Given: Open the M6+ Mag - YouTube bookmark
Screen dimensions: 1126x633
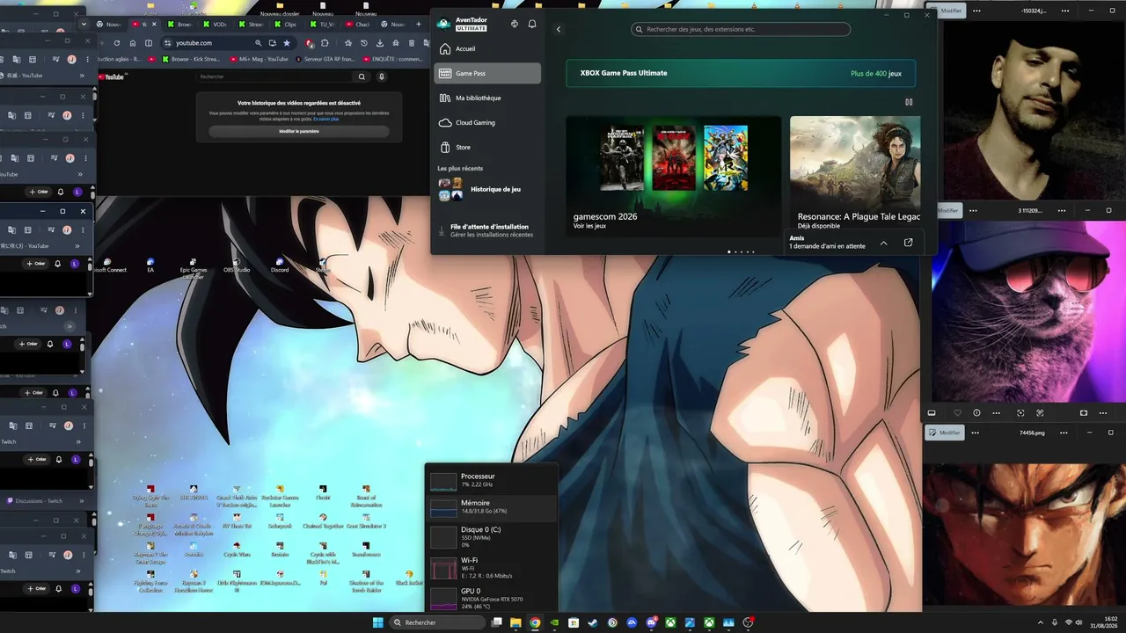Looking at the screenshot, I should pos(259,59).
